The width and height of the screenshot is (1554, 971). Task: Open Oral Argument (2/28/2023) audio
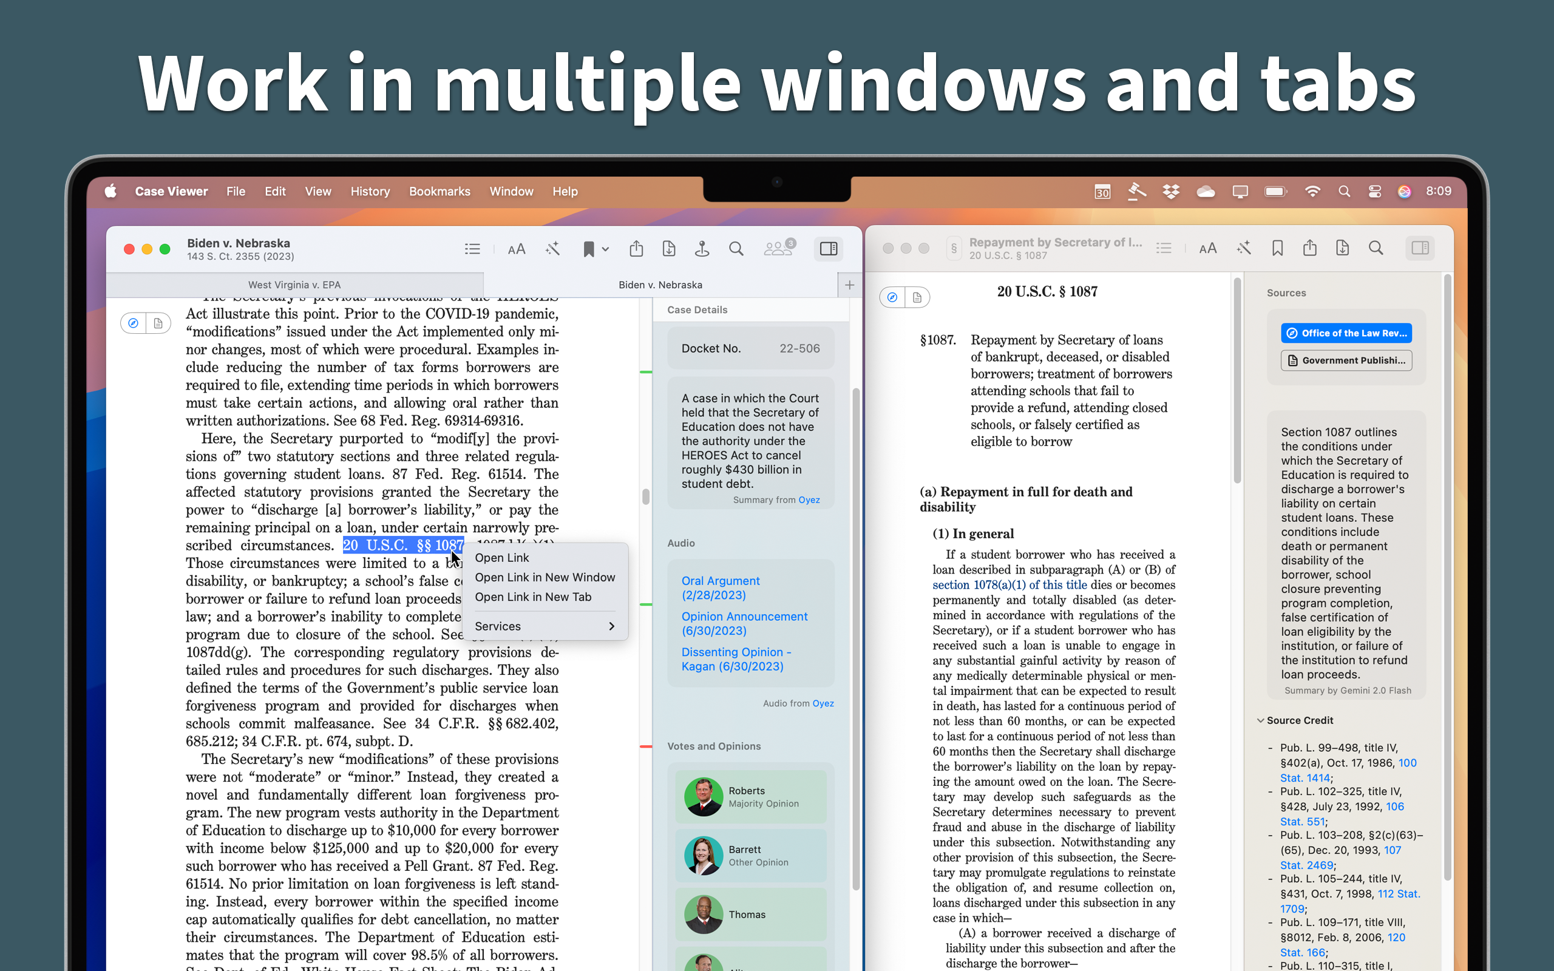point(720,587)
